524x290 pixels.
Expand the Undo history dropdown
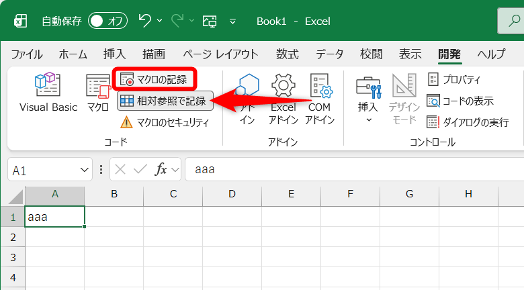click(x=160, y=21)
